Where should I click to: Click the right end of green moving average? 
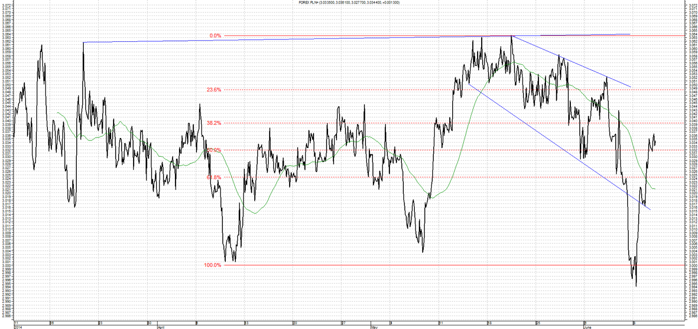click(655, 189)
